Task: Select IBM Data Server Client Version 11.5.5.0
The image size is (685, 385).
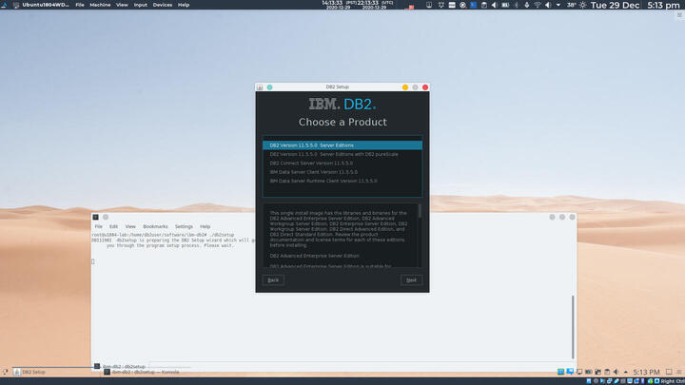Action: pyautogui.click(x=342, y=172)
